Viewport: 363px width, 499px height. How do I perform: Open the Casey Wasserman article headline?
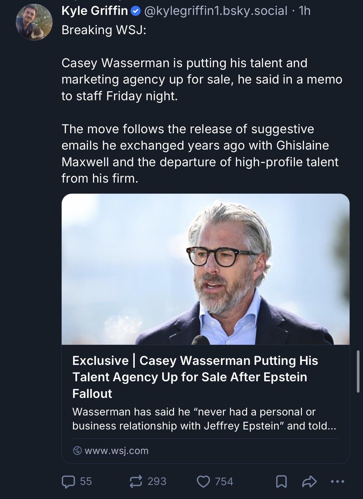coord(195,377)
